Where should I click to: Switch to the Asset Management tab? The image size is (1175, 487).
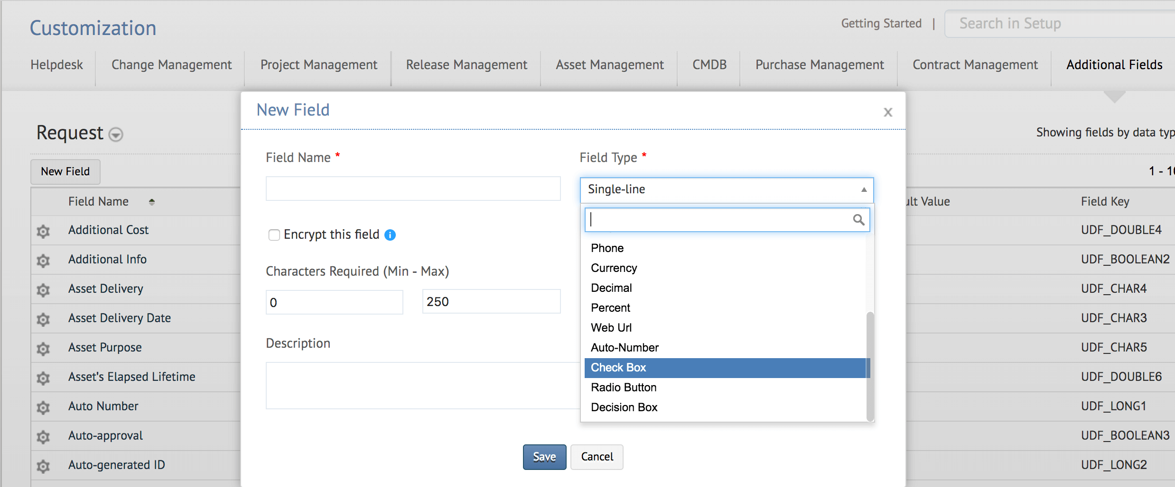point(609,65)
